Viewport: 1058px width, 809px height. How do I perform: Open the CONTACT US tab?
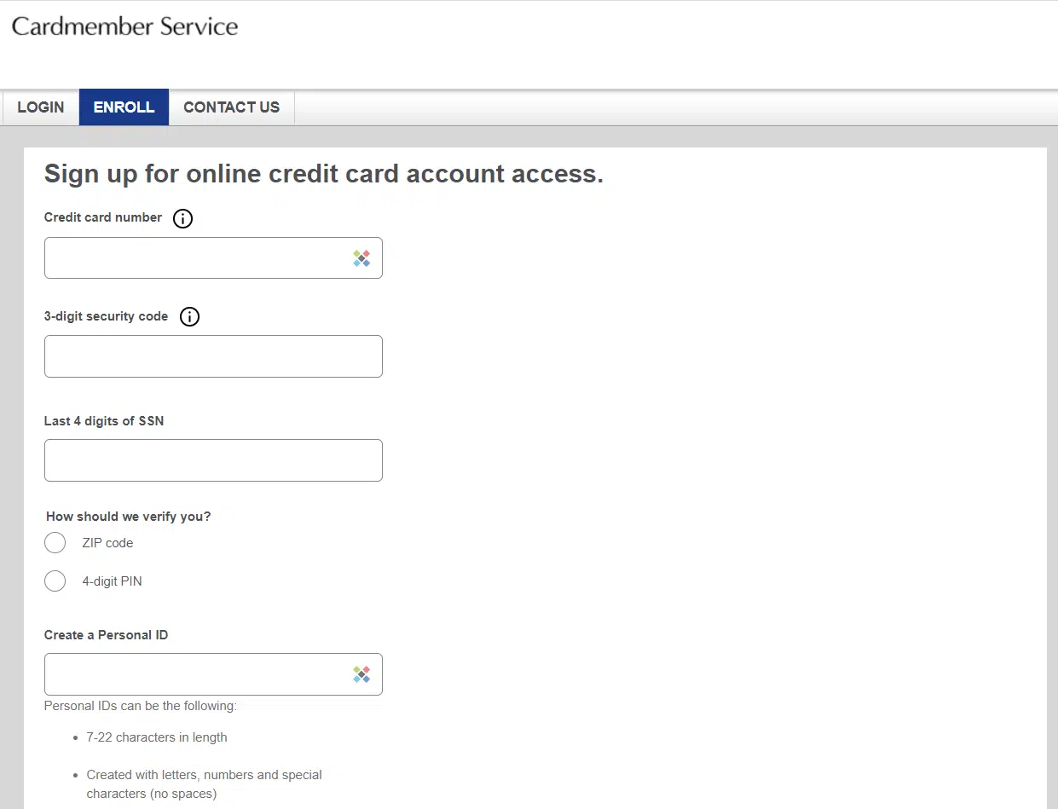(231, 107)
